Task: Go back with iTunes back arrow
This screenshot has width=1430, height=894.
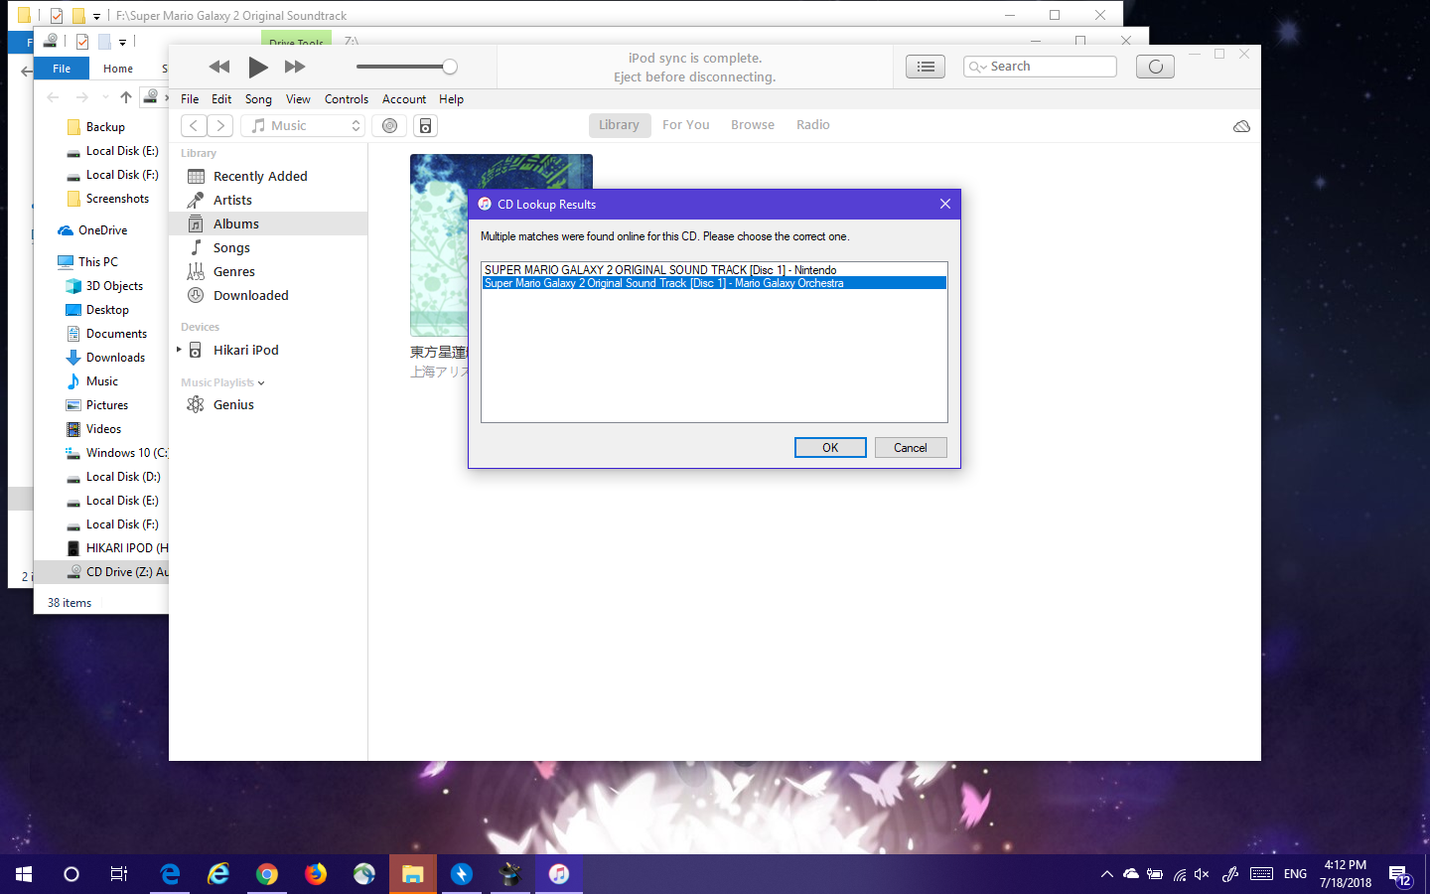Action: (x=194, y=125)
